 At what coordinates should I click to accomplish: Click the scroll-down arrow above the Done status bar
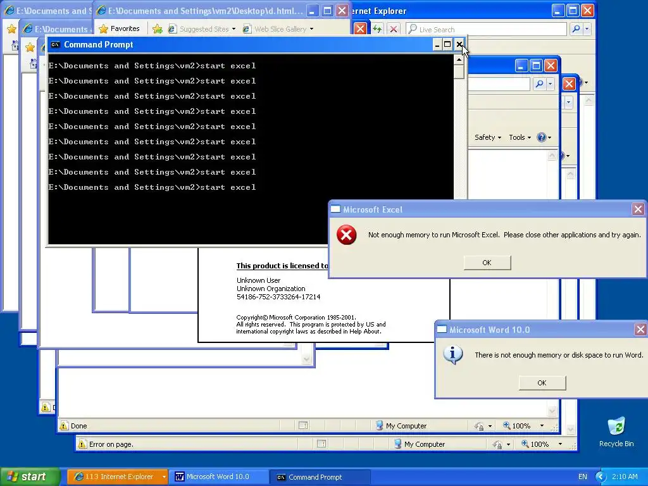(x=552, y=410)
